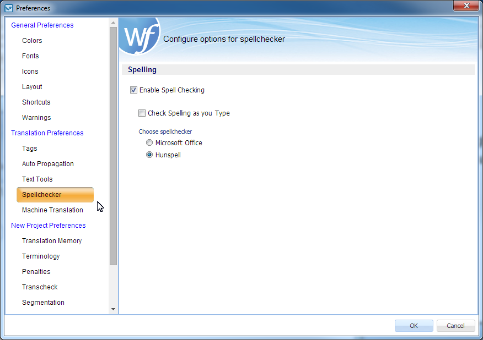This screenshot has height=340, width=483.
Task: Open New Project Preferences section
Action: click(x=49, y=226)
